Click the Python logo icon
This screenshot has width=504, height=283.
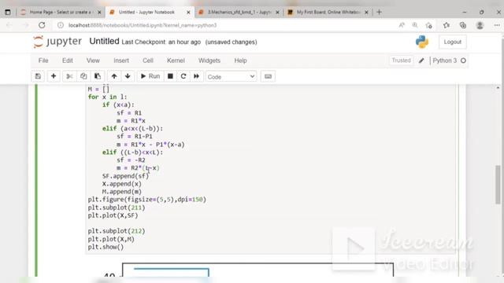(x=422, y=42)
